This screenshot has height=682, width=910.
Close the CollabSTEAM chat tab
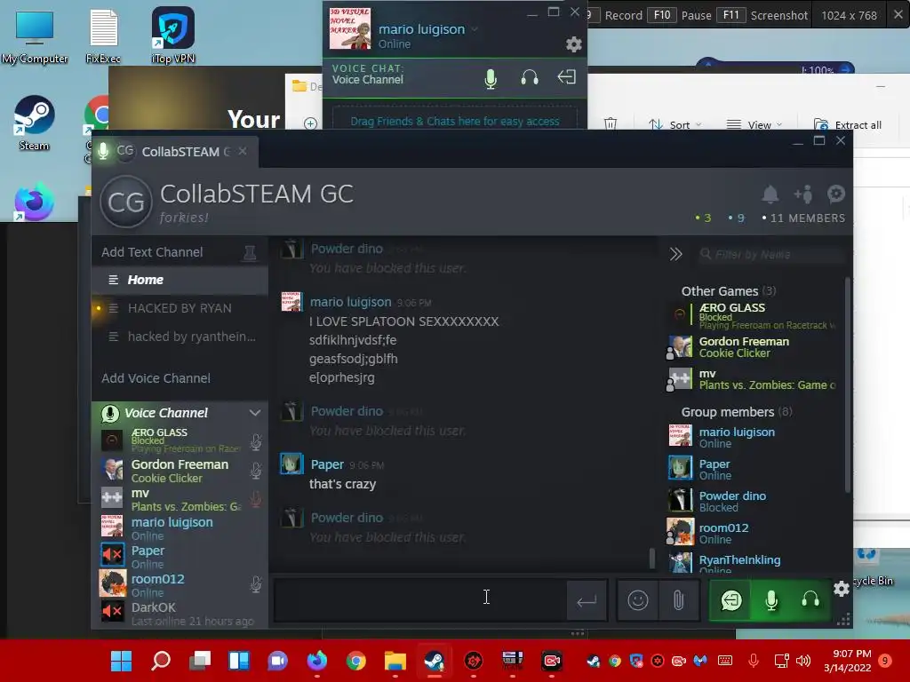pyautogui.click(x=243, y=151)
